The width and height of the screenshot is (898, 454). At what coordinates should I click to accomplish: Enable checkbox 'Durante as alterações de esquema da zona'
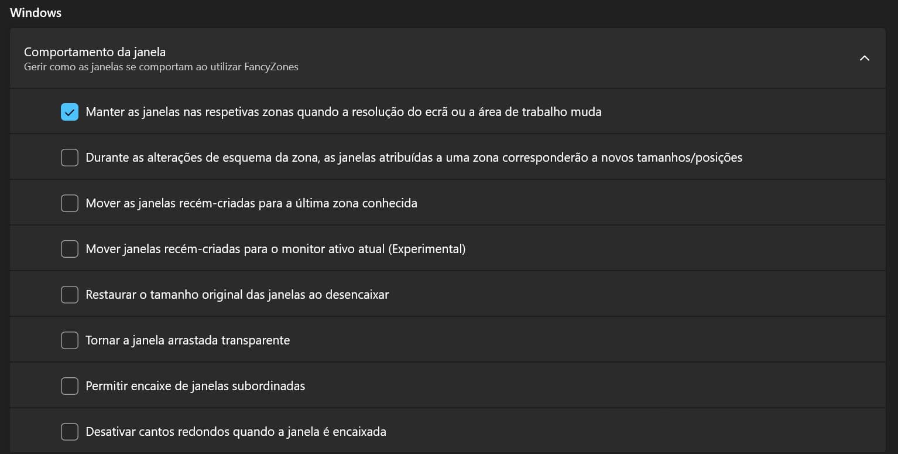tap(70, 158)
